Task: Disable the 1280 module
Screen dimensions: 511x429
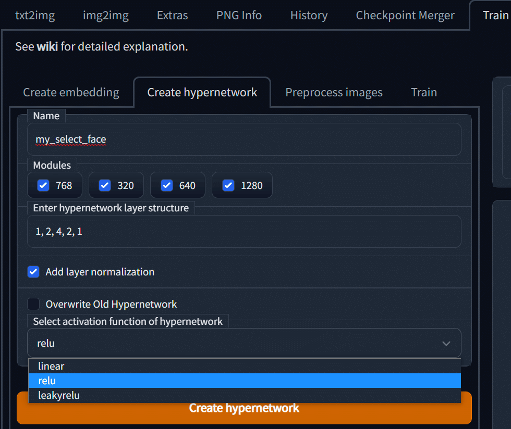Action: pos(228,185)
